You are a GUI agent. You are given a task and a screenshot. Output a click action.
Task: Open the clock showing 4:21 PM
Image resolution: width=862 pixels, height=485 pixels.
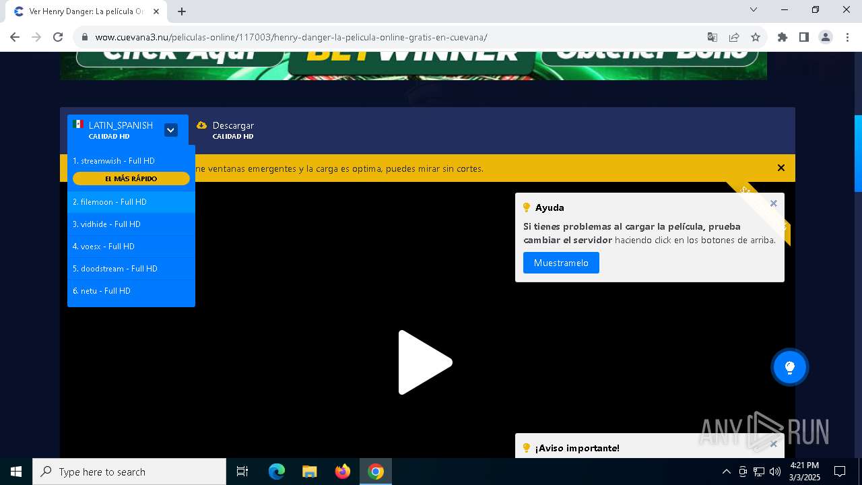click(x=805, y=472)
